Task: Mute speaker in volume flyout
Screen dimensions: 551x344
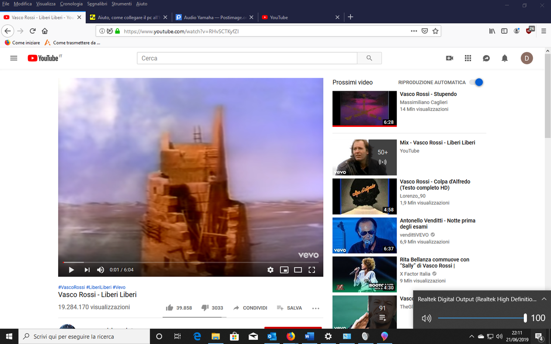Action: (426, 318)
